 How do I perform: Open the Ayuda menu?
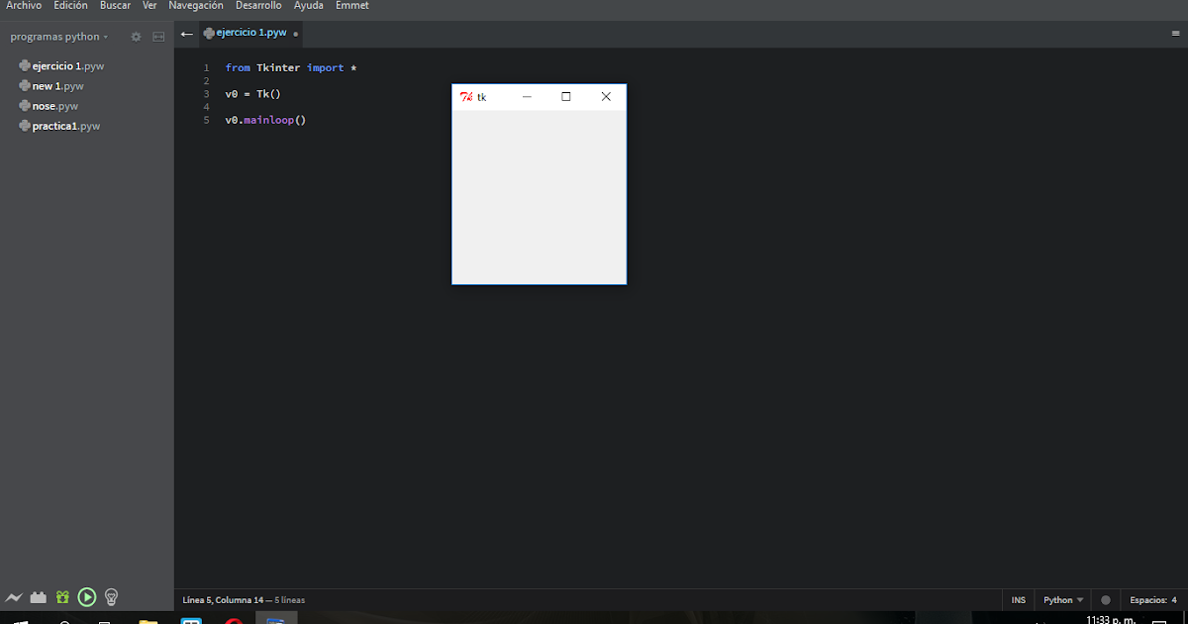click(309, 6)
